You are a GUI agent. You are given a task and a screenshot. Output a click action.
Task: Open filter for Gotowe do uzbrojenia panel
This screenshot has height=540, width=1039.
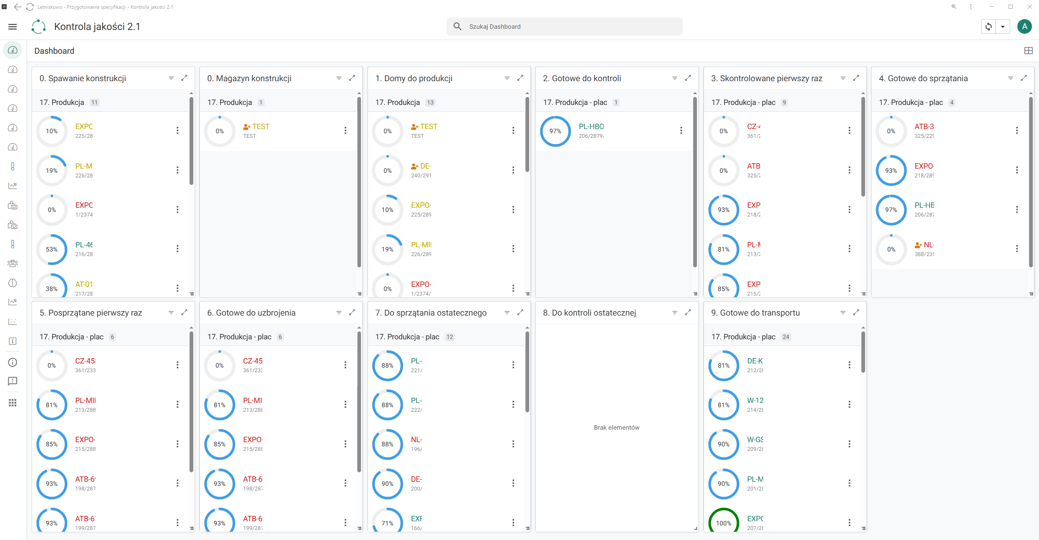tap(339, 313)
